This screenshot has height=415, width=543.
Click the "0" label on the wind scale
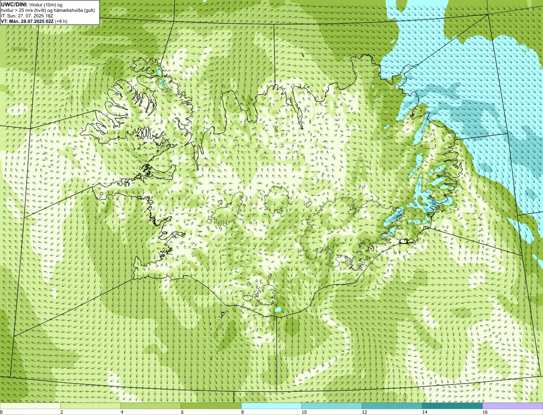point(2,412)
